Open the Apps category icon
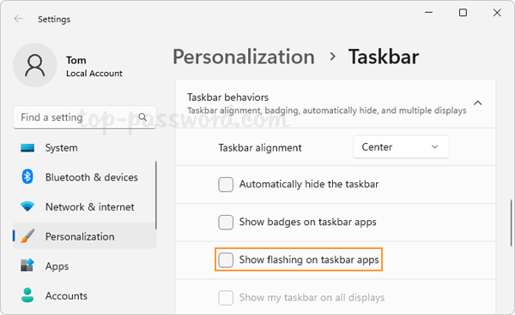 click(27, 265)
